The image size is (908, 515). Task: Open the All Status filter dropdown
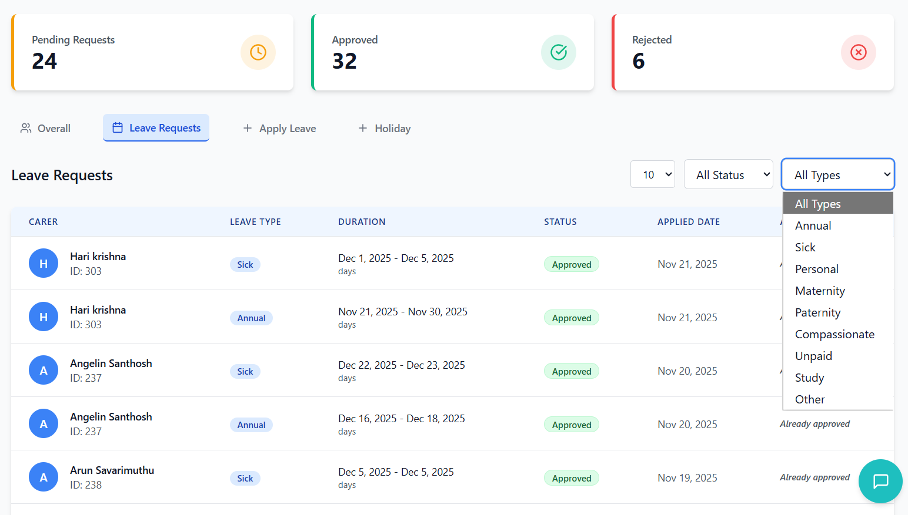click(728, 174)
